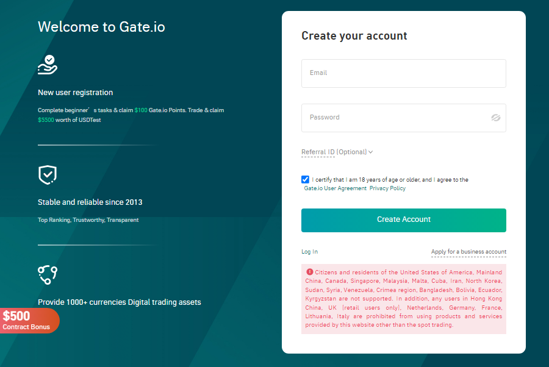Viewport: 549px width, 367px height.
Task: Click the shield checkmark security icon
Action: point(47,174)
